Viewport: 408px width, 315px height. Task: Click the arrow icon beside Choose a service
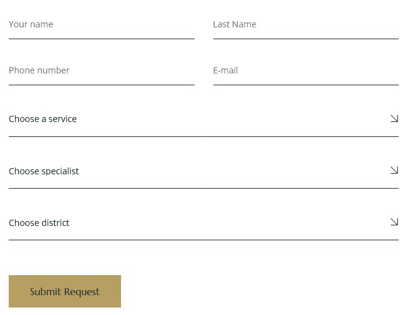point(394,118)
